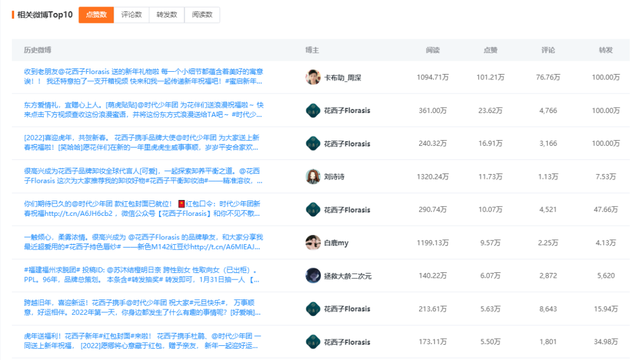Open the 阅读数 ranking view
The width and height of the screenshot is (636, 360).
click(203, 15)
